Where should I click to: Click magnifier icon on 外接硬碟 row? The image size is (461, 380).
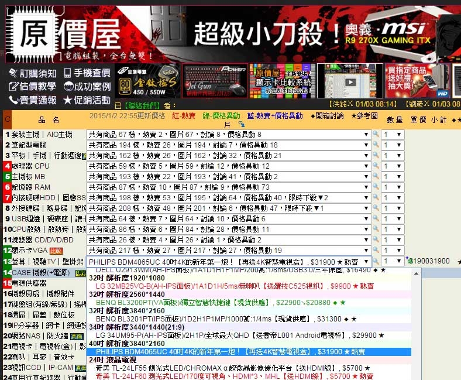pos(376,208)
